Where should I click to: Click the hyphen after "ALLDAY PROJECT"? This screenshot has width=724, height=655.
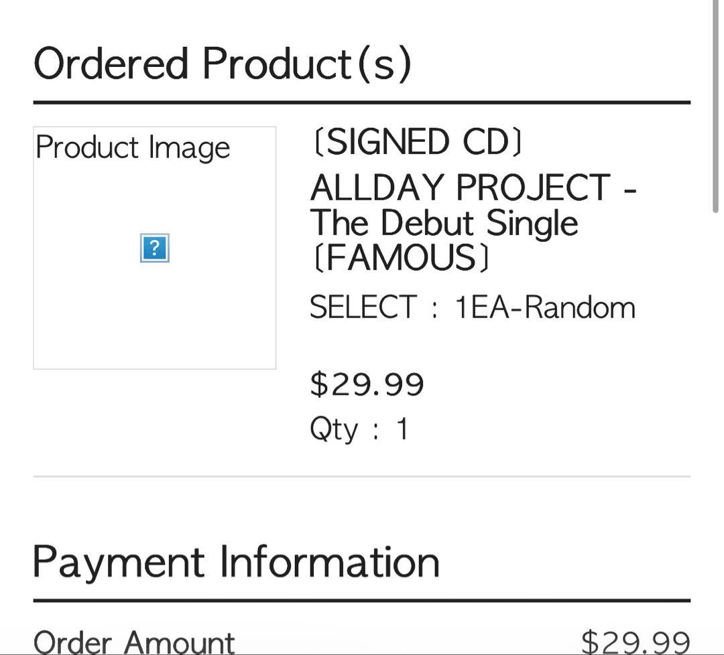coord(629,190)
